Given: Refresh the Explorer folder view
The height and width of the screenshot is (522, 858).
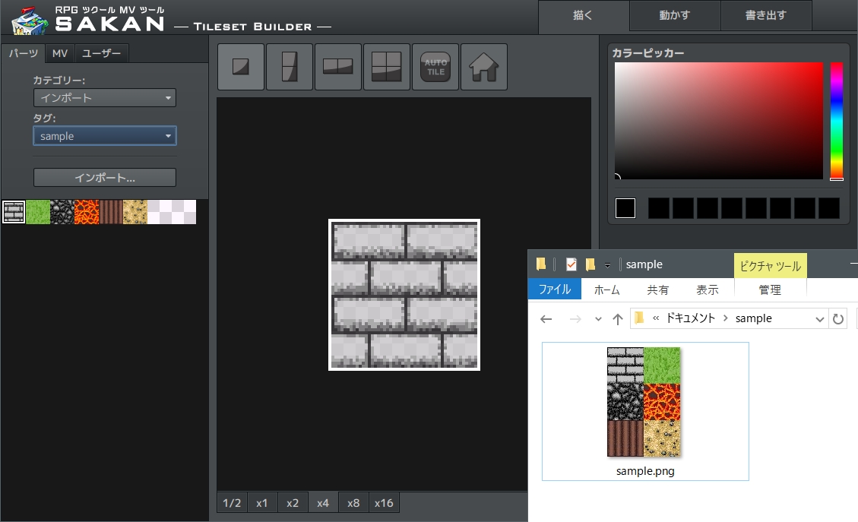Looking at the screenshot, I should [839, 319].
